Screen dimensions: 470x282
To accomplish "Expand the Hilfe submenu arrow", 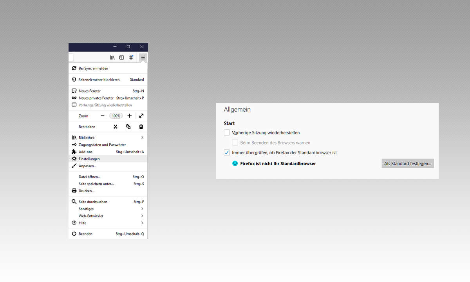I will [142, 223].
